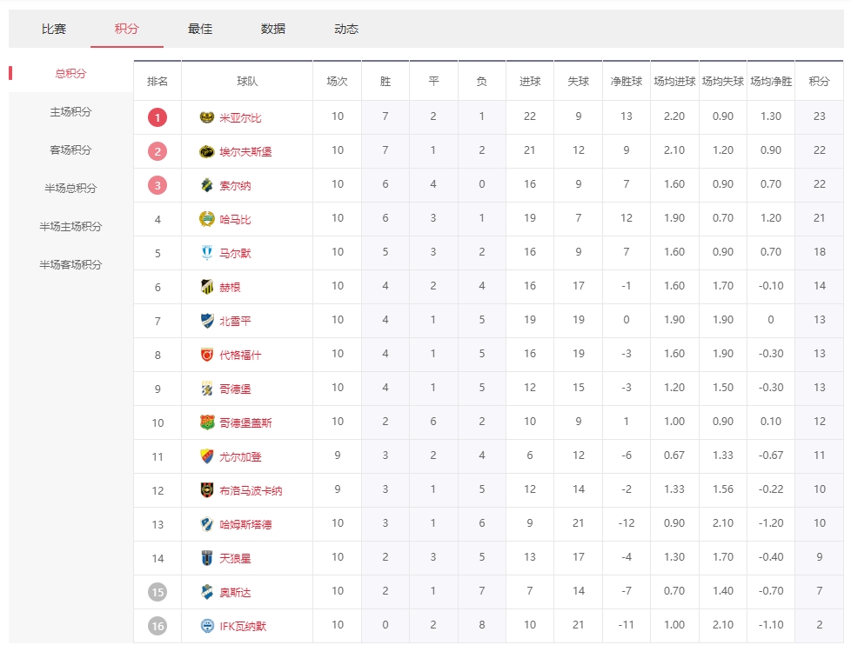Screen dimensions: 851x645
Task: Click the 马尔默 club logo icon
Action: click(x=206, y=253)
